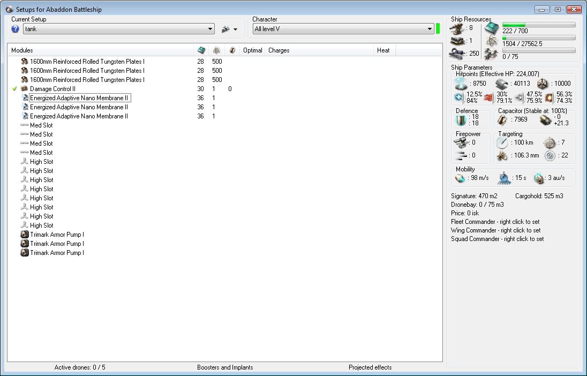This screenshot has width=587, height=376.
Task: Click the armor hitpoints icon showing 40113
Action: [502, 84]
